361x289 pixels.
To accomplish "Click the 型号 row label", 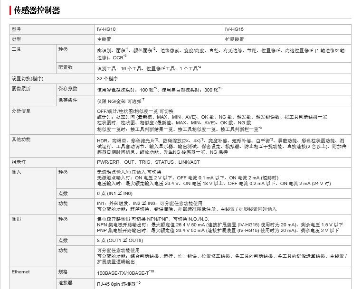I will [16, 29].
